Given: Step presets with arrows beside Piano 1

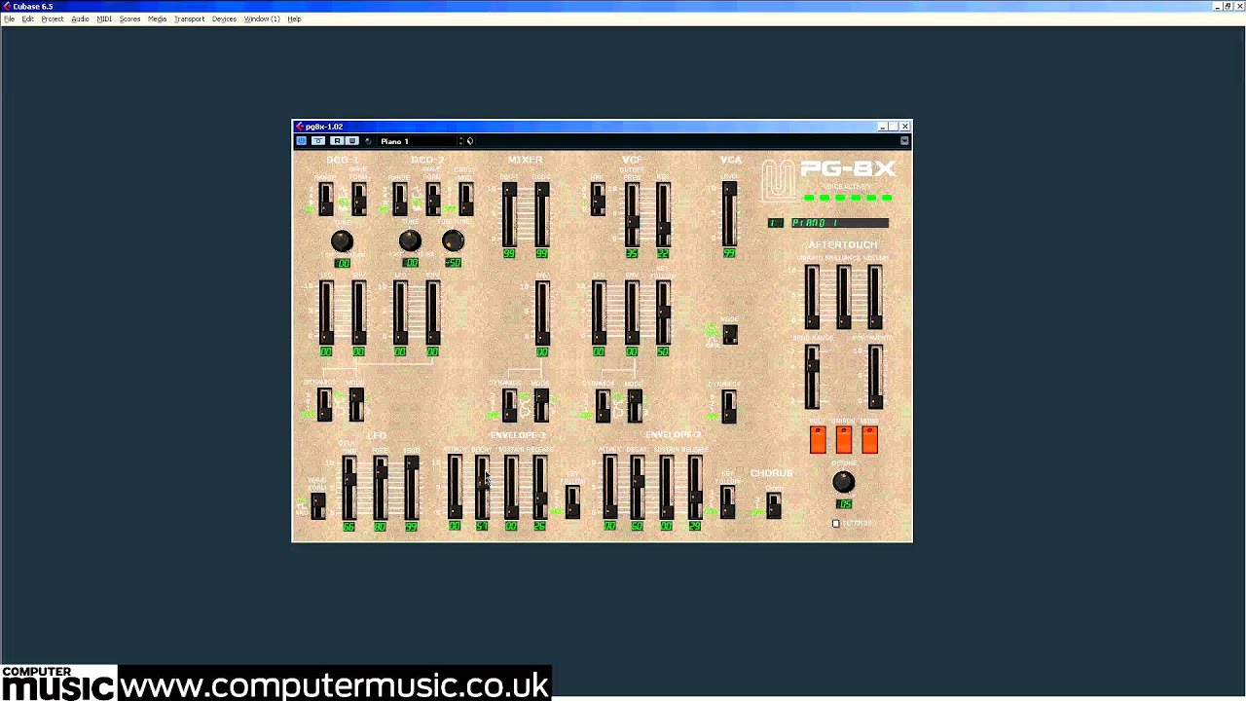Looking at the screenshot, I should pos(460,141).
